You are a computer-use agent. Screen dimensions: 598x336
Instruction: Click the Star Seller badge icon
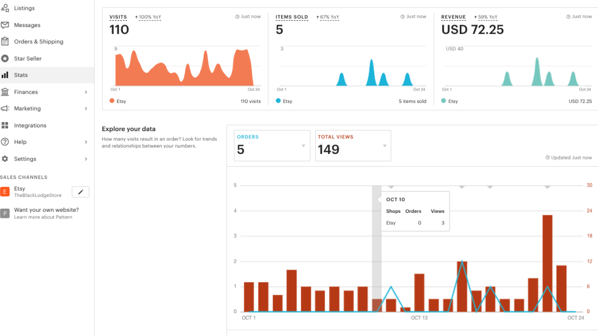[x=5, y=58]
